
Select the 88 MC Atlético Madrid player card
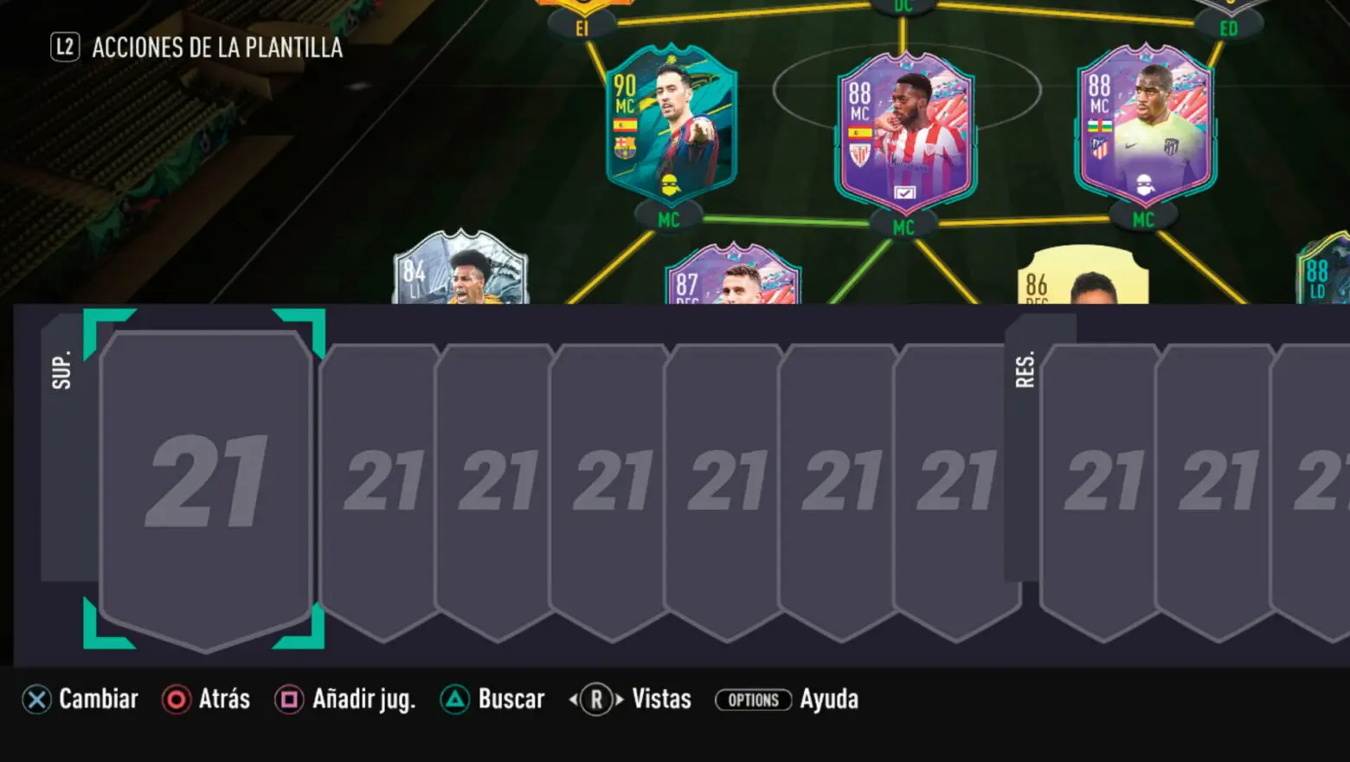pyautogui.click(x=1145, y=126)
